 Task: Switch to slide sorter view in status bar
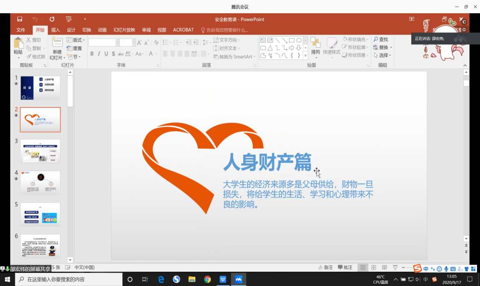click(374, 268)
